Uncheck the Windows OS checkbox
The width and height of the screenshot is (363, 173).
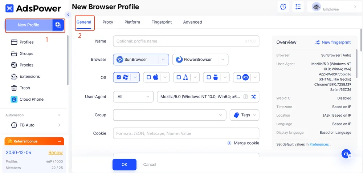coord(118,77)
